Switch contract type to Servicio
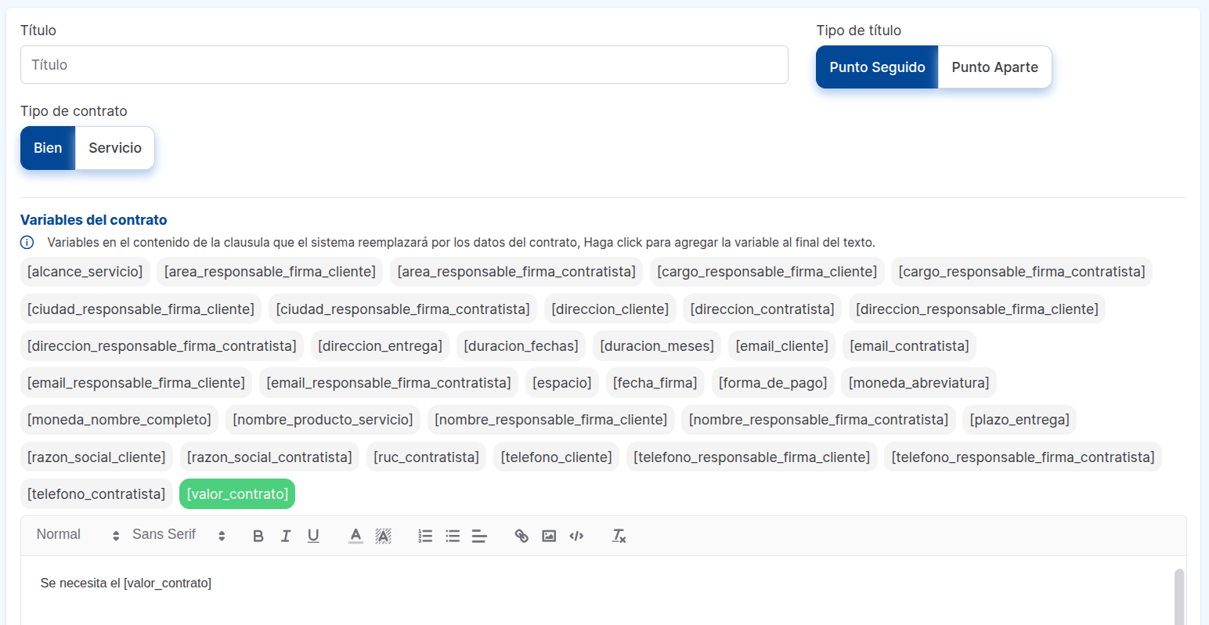This screenshot has width=1209, height=625. coord(115,148)
